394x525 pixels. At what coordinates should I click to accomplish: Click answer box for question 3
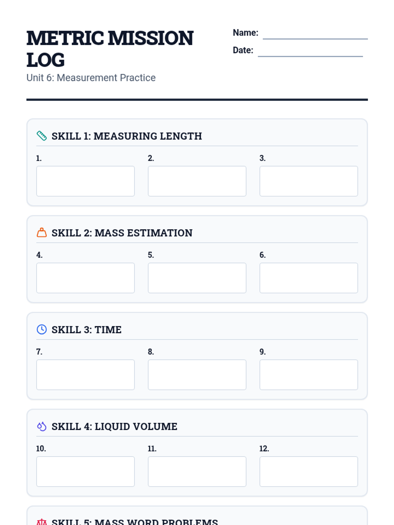(x=309, y=181)
